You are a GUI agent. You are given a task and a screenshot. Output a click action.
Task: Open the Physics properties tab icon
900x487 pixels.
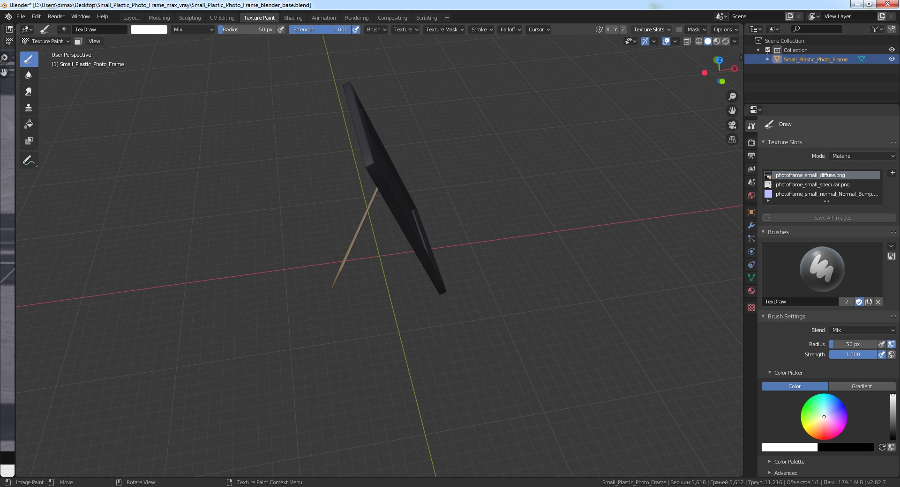tap(751, 251)
